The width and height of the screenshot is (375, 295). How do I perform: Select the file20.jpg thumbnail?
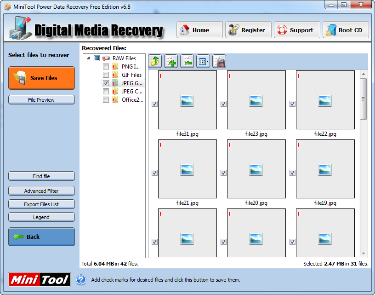tap(256, 169)
